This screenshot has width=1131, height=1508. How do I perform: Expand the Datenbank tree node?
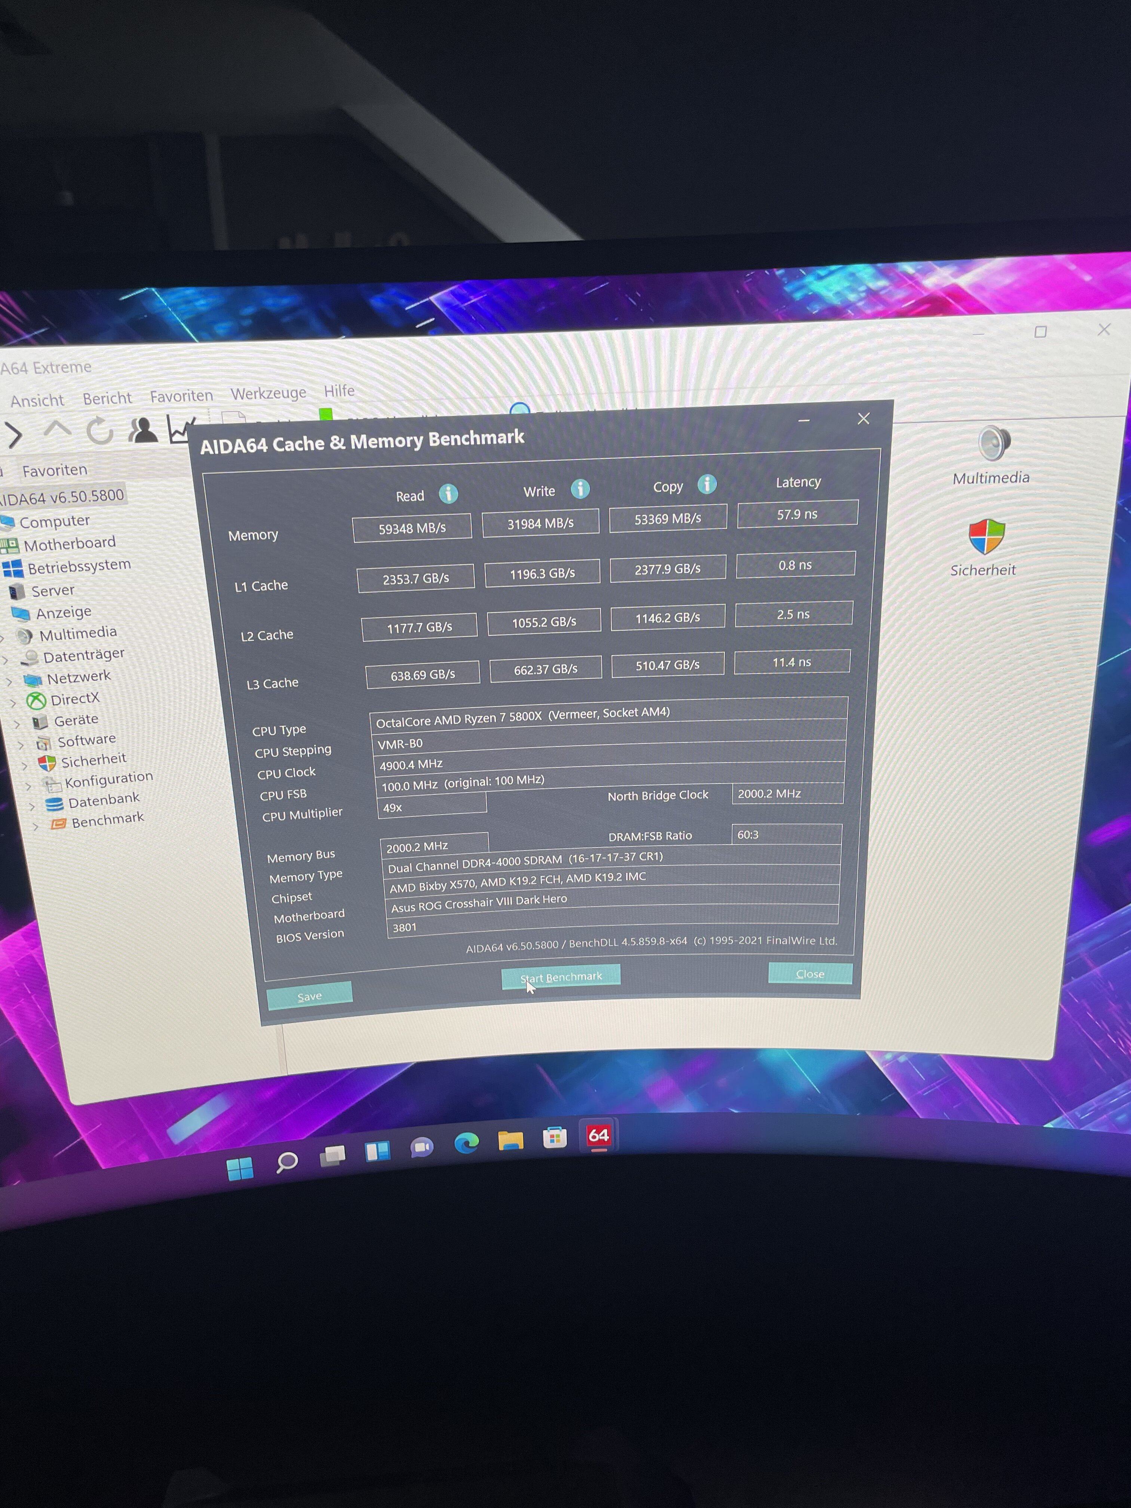32,806
